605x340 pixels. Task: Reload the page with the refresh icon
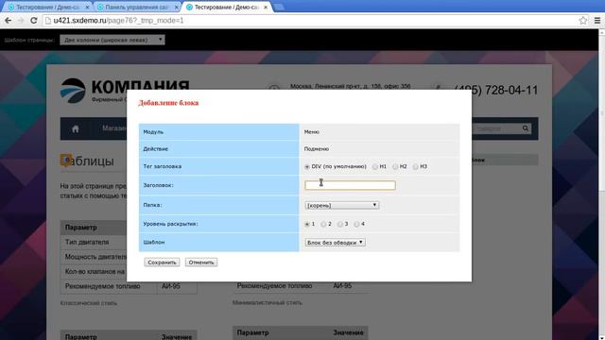(34, 21)
